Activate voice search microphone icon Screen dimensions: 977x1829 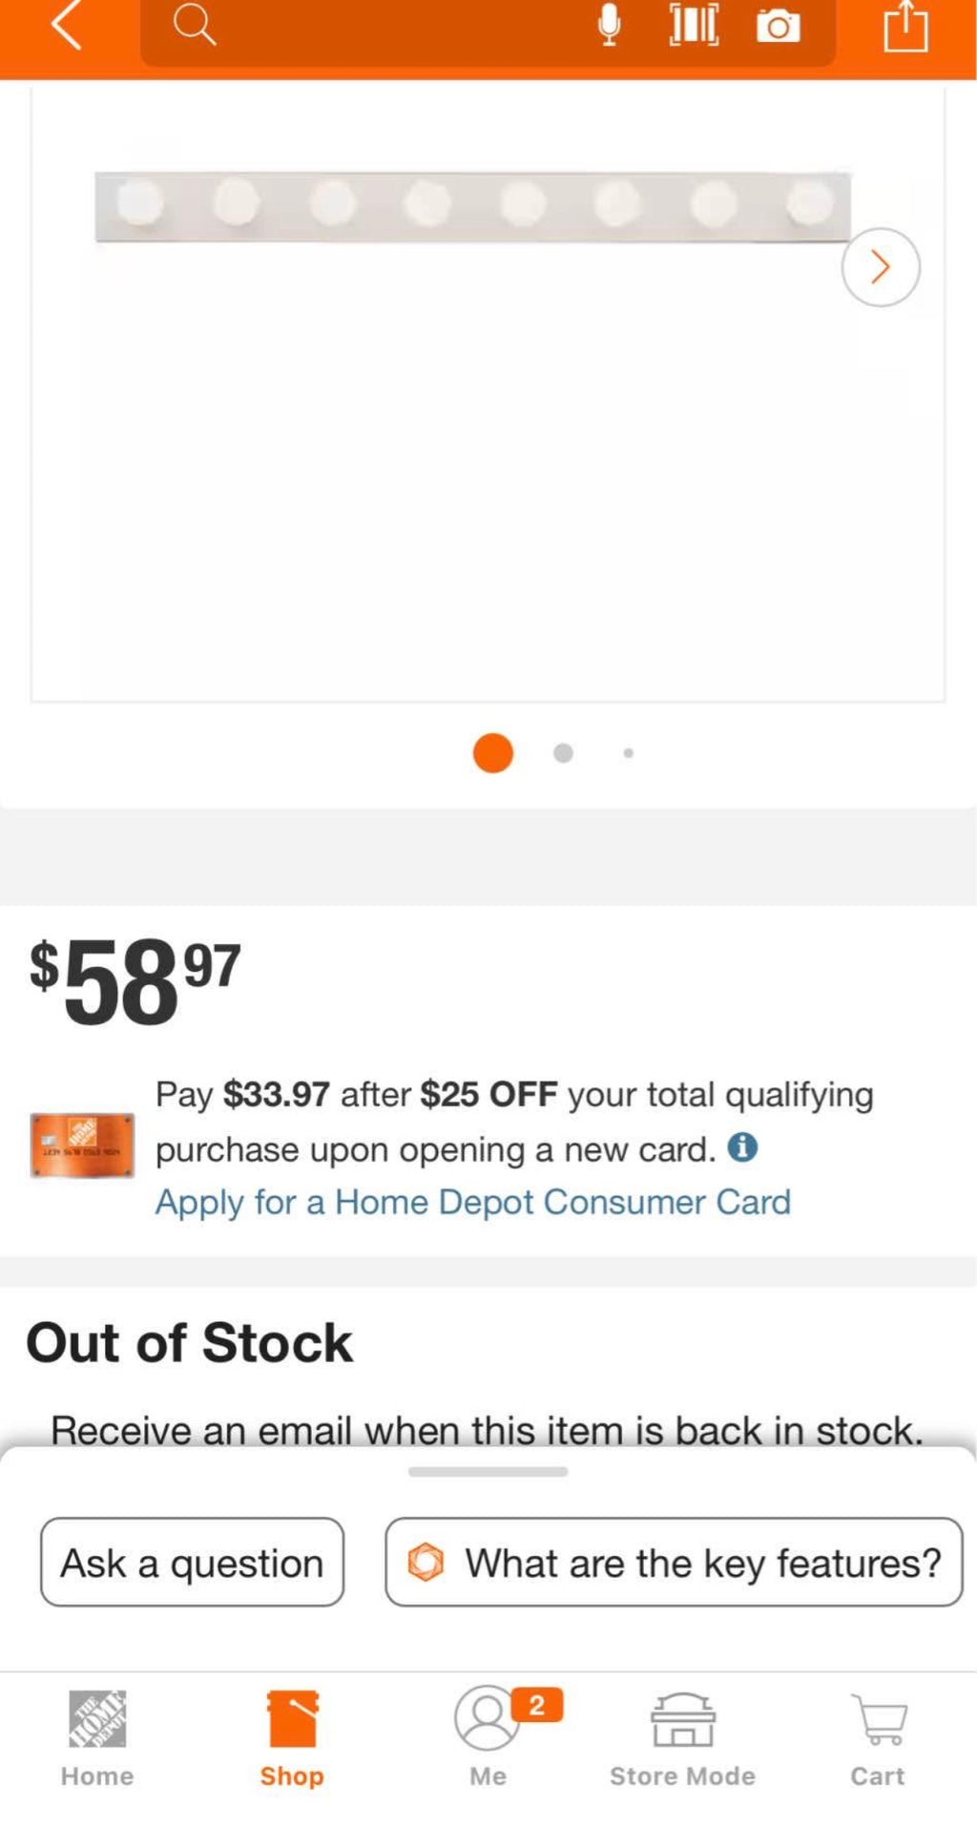click(609, 25)
